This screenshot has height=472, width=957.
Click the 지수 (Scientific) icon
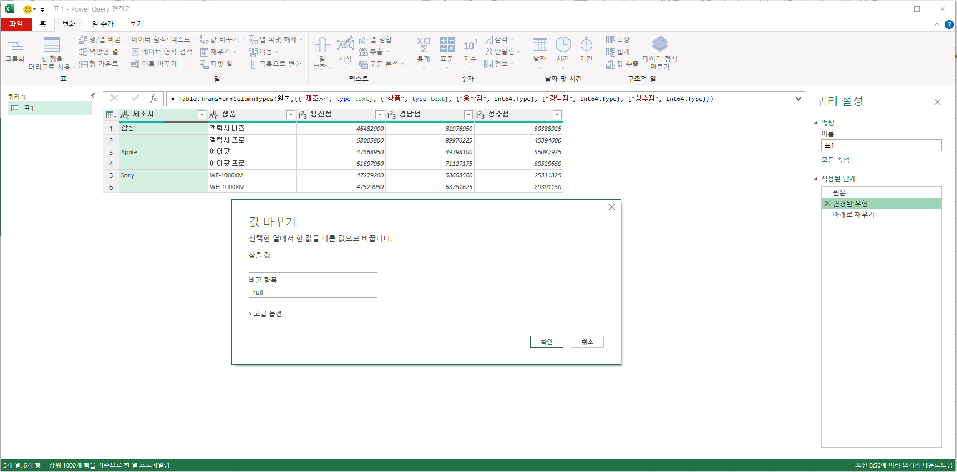(x=470, y=44)
